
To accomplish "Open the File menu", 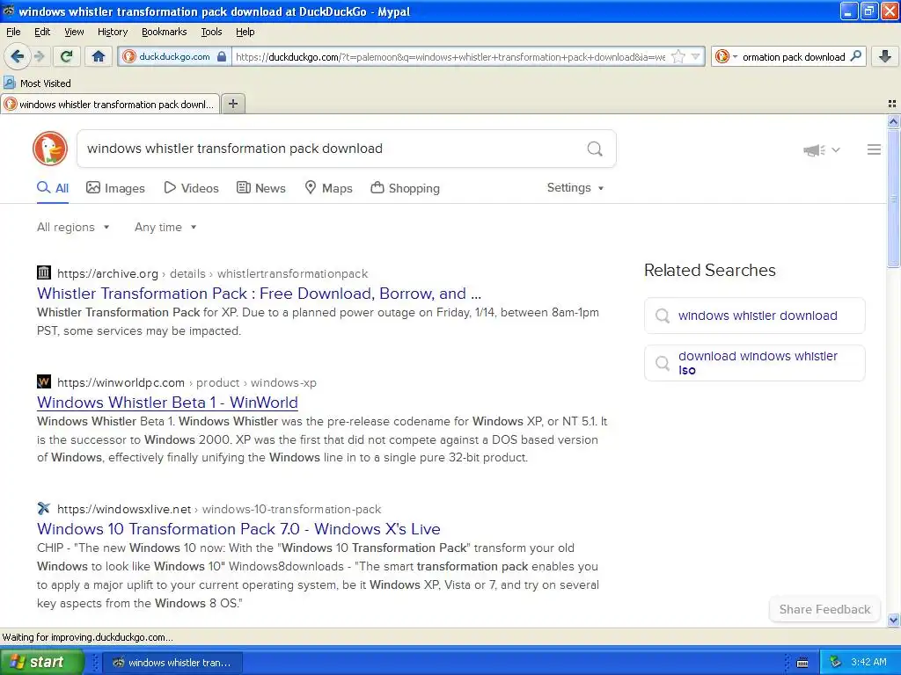I will pos(13,32).
